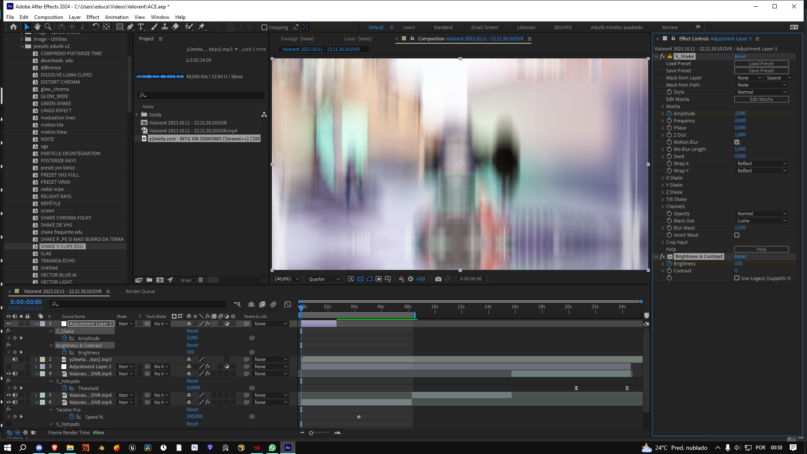Click the Edit Mocha button

click(761, 99)
